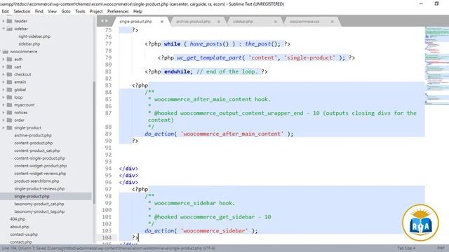This screenshot has width=449, height=252.
Task: Open the View menu
Action: pos(52,11)
